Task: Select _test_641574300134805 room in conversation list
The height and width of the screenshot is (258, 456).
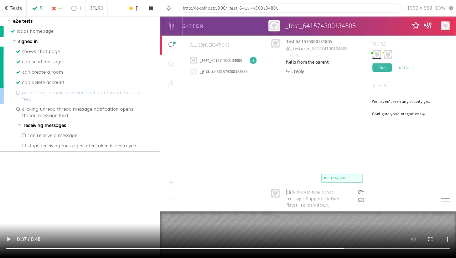Action: (x=221, y=60)
